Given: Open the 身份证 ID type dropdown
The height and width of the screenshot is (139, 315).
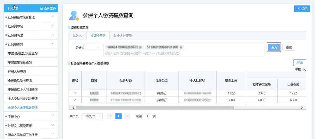Looking at the screenshot, I should coord(87,47).
